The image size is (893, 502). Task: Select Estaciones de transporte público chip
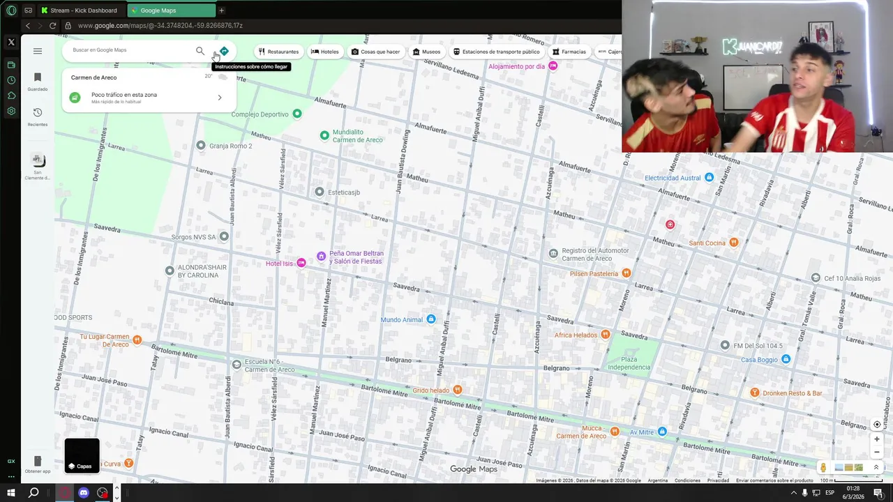(496, 52)
